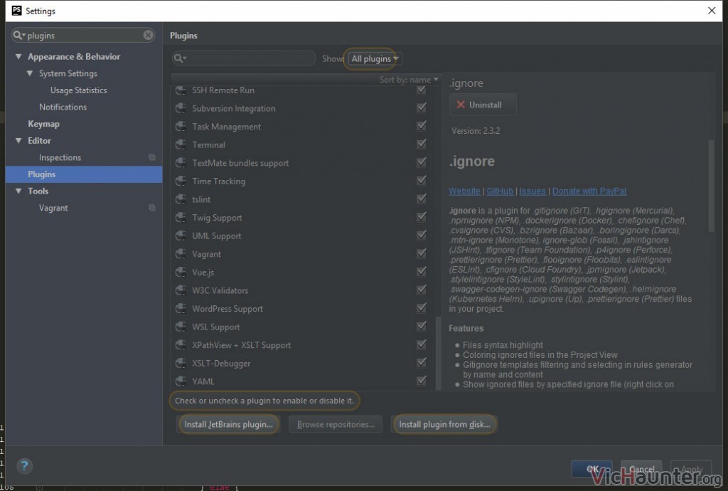This screenshot has width=728, height=491.
Task: Toggle the WordPress Support checkbox
Action: [x=422, y=308]
